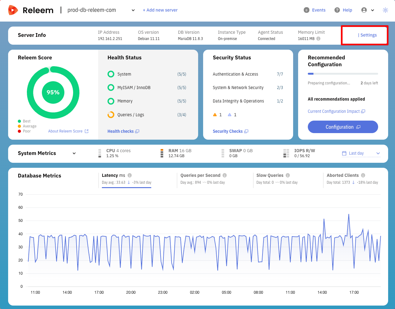Expand the prod-db-releem-com server dropdown

[133, 10]
